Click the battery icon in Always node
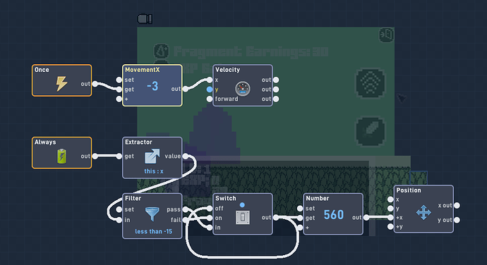Viewport: 487px width, 265px height. pos(62,156)
